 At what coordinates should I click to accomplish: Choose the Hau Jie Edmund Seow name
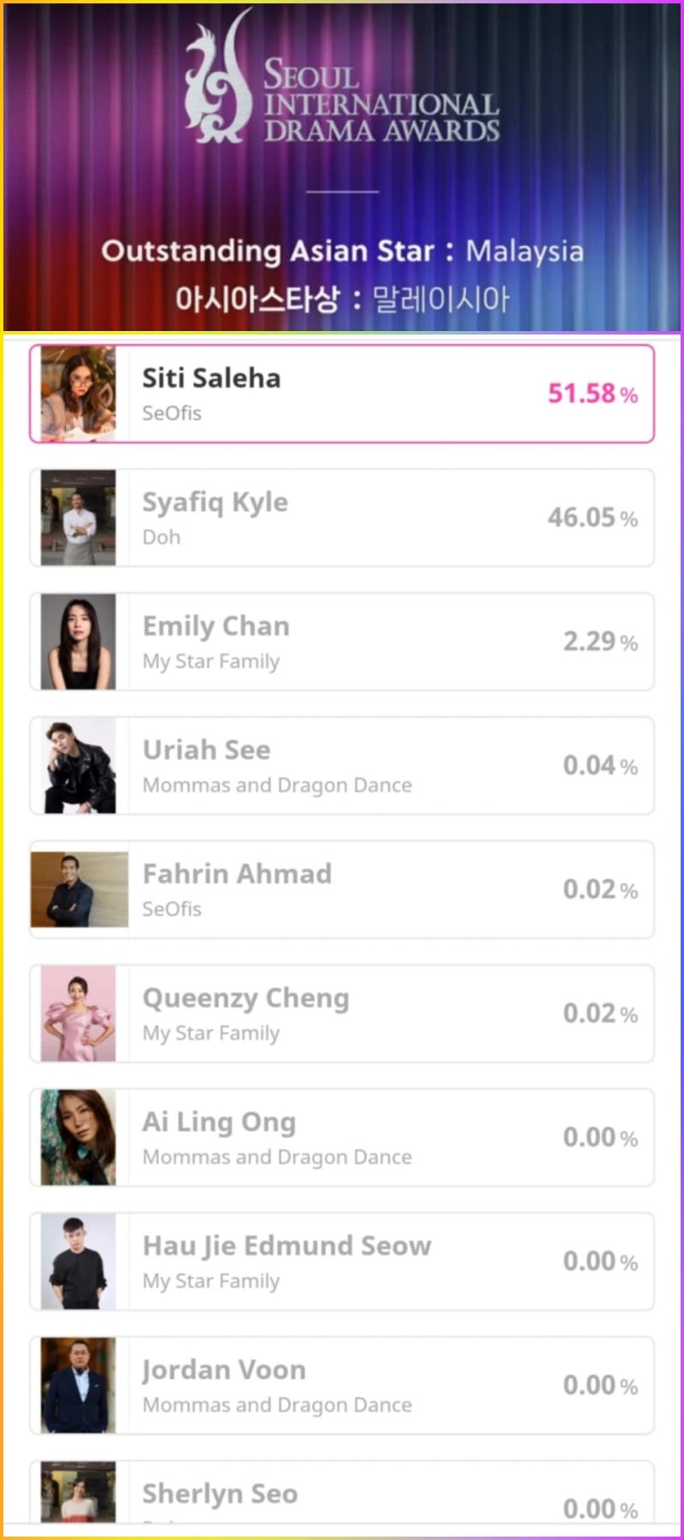(x=286, y=1246)
